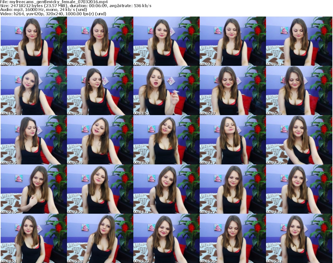This screenshot has width=333, height=263.
Task: Click the frame stamped 00:05:08
Action: (x=100, y=238)
